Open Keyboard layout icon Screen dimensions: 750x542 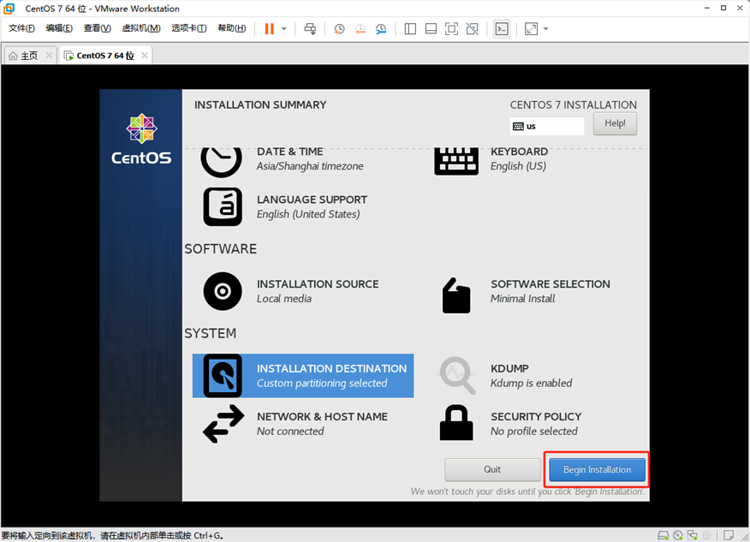pos(455,161)
